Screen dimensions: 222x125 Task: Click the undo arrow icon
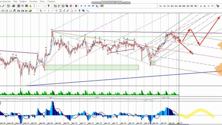(x=40, y=6)
